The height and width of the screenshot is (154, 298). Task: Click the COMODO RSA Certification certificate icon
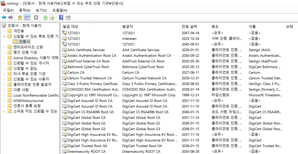tap(65, 89)
